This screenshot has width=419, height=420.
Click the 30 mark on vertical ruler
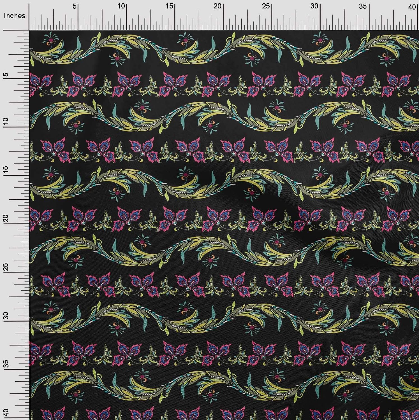pyautogui.click(x=6, y=315)
